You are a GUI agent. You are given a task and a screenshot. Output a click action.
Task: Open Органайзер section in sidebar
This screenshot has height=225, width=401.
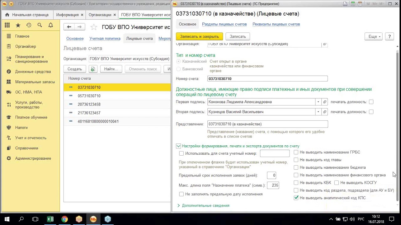point(25,47)
